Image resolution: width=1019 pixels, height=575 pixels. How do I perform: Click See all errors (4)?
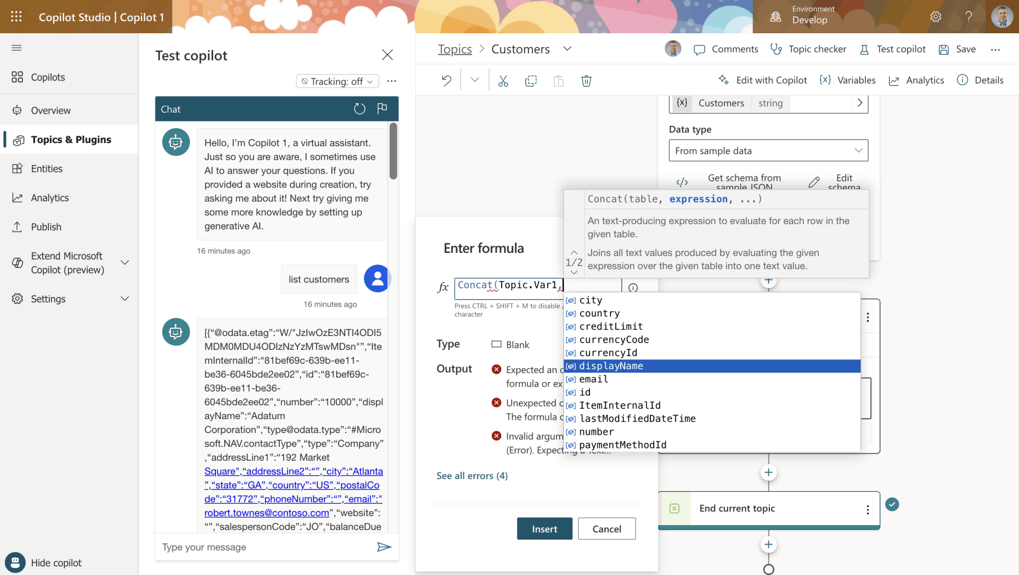472,476
